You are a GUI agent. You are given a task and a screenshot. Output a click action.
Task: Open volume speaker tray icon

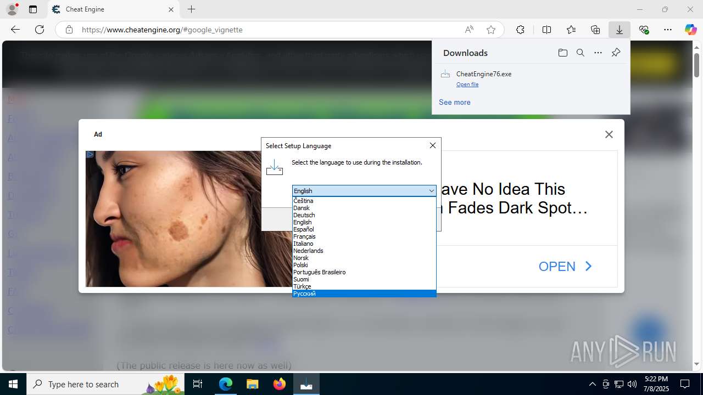pyautogui.click(x=632, y=384)
